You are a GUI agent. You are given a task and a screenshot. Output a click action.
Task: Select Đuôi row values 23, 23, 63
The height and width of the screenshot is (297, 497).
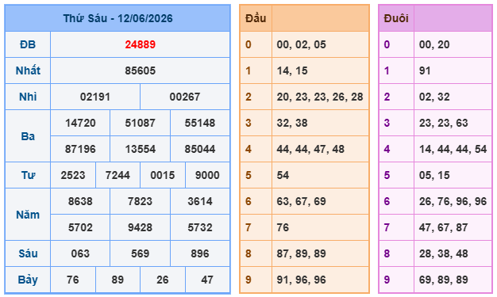444,123
